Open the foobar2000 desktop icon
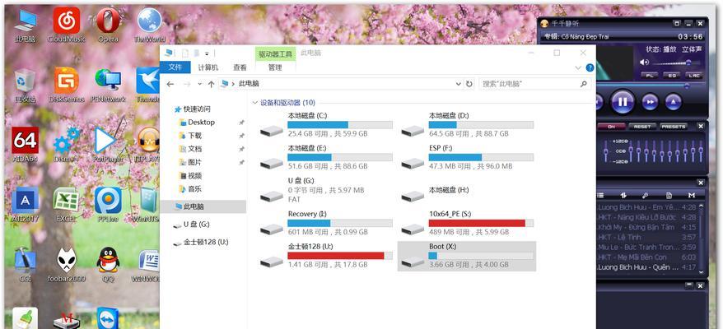Image resolution: width=723 pixels, height=329 pixels. [x=67, y=265]
